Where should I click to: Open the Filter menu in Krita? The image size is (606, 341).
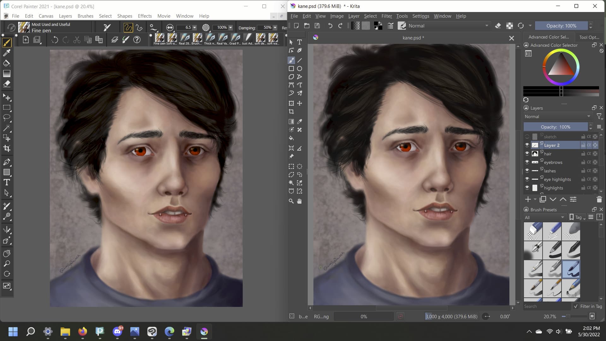pos(386,16)
